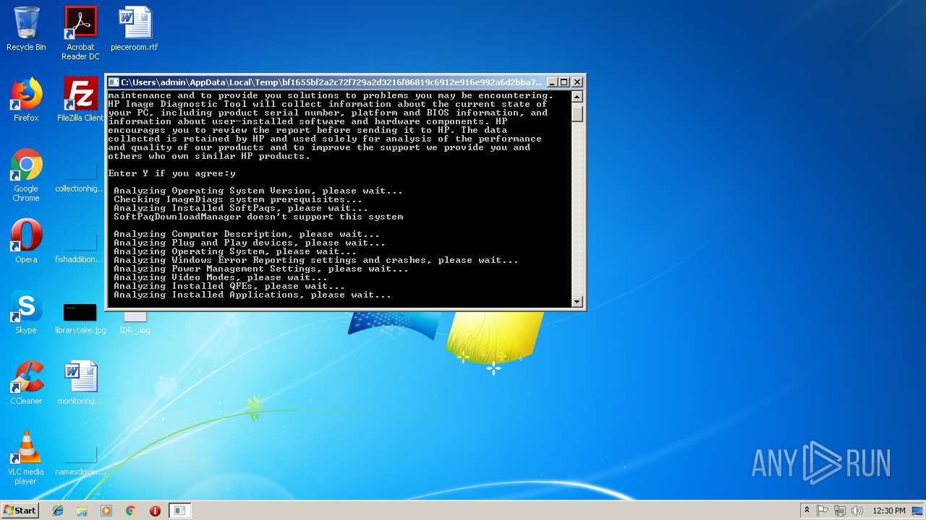The height and width of the screenshot is (520, 926).
Task: Launch Acrobat Reader DC shortcut
Action: tap(80, 33)
